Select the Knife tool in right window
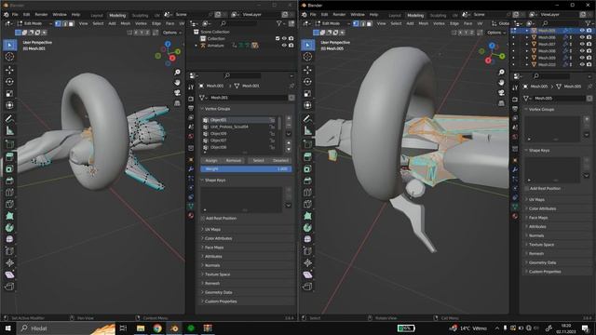The image size is (596, 335). click(x=307, y=204)
